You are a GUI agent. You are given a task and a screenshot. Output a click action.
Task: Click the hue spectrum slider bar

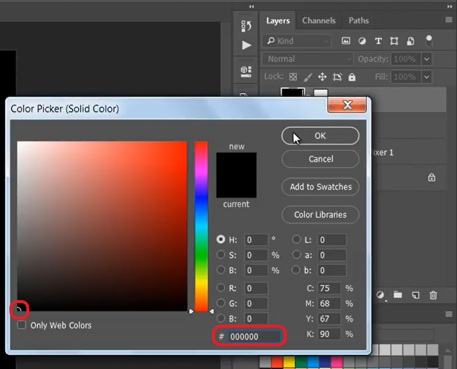point(201,226)
